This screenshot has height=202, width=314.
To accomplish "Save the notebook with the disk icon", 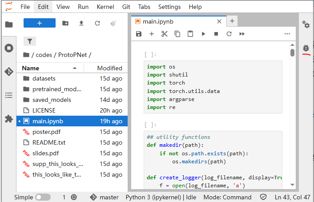I will click(x=139, y=34).
